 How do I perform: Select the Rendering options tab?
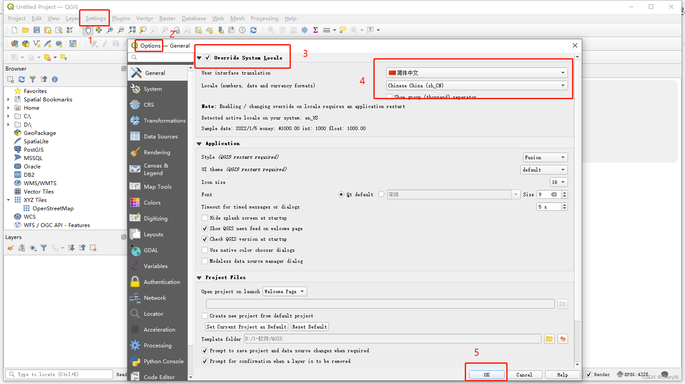pos(158,153)
